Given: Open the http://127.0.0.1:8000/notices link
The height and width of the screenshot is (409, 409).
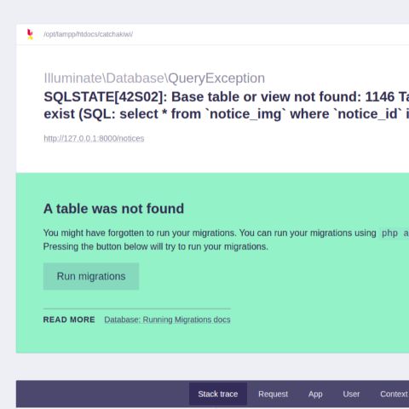Looking at the screenshot, I should click(x=94, y=138).
